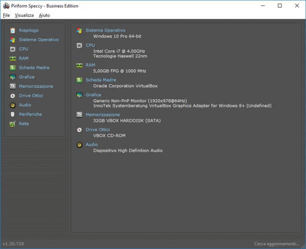Select Grafica in the sidebar
Viewport: 306px width, 249px height.
pos(26,77)
